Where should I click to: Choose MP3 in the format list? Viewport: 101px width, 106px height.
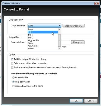click(43, 32)
